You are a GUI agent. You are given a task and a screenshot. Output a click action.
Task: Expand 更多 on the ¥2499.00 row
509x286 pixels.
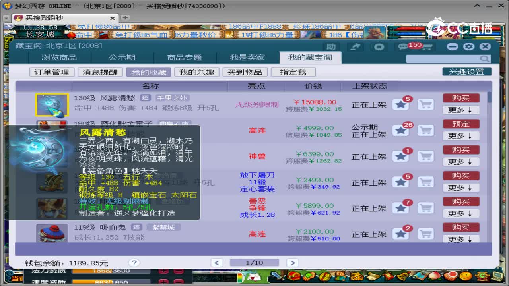[x=461, y=187]
